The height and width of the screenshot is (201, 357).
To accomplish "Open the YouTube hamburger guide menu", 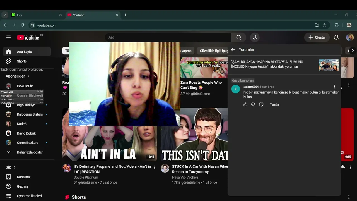I will (8, 37).
